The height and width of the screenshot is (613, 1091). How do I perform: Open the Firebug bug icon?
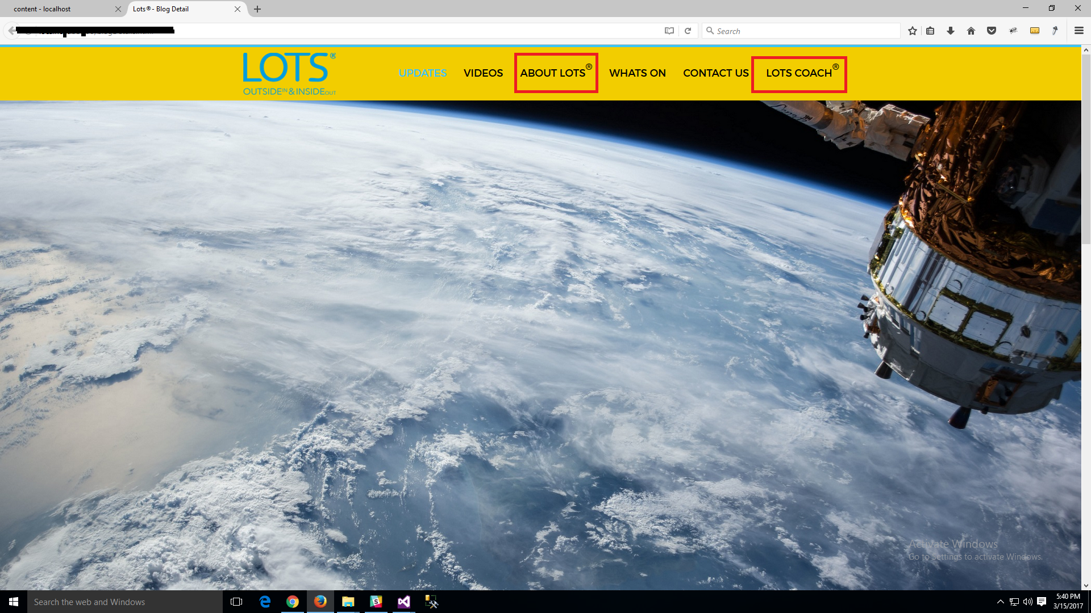pyautogui.click(x=1013, y=31)
